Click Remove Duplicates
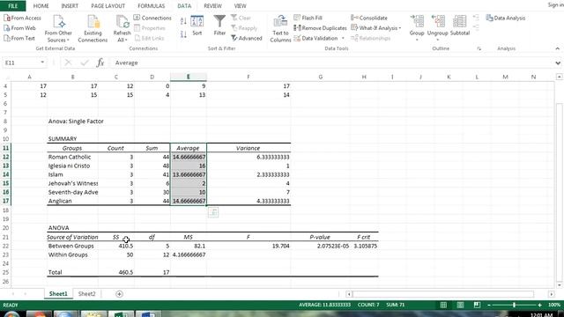This screenshot has height=317, width=564. pos(320,28)
